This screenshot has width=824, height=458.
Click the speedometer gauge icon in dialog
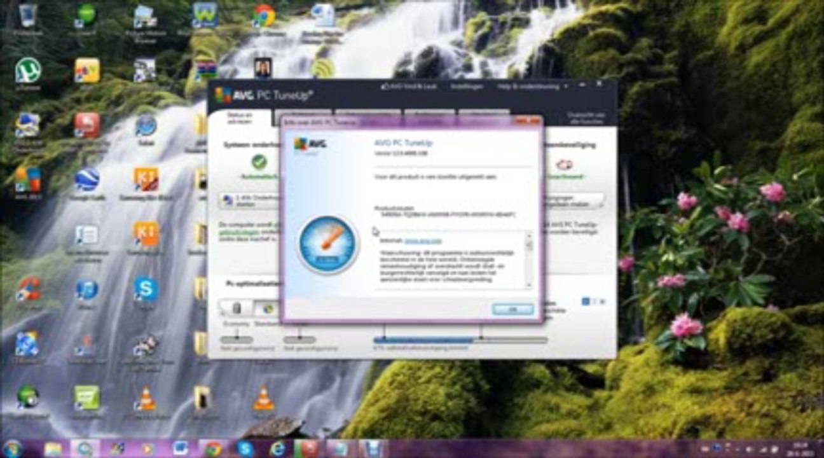[x=327, y=246]
